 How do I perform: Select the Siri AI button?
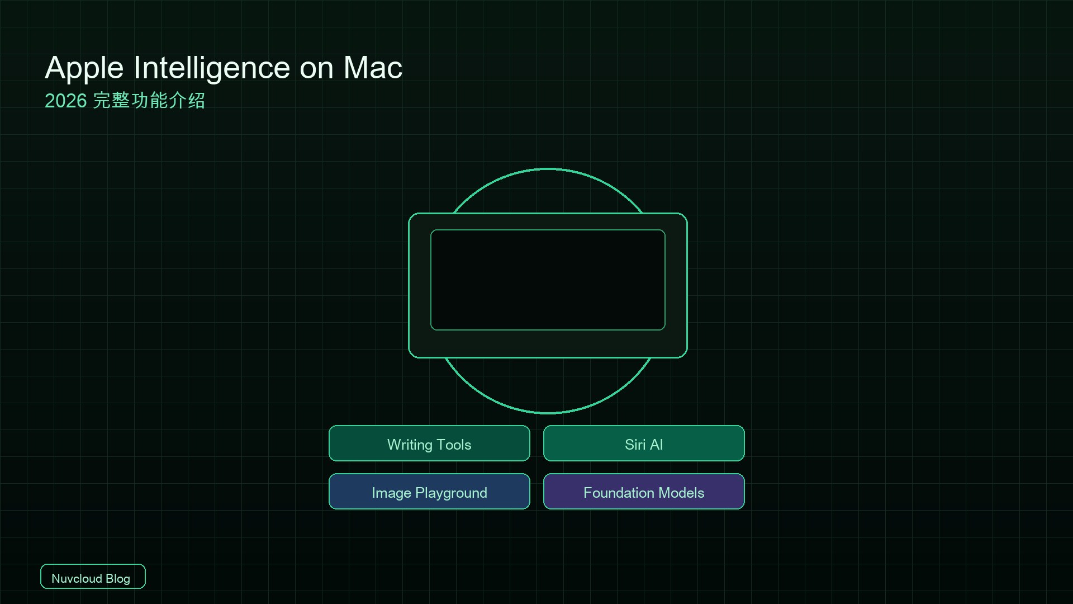(644, 443)
